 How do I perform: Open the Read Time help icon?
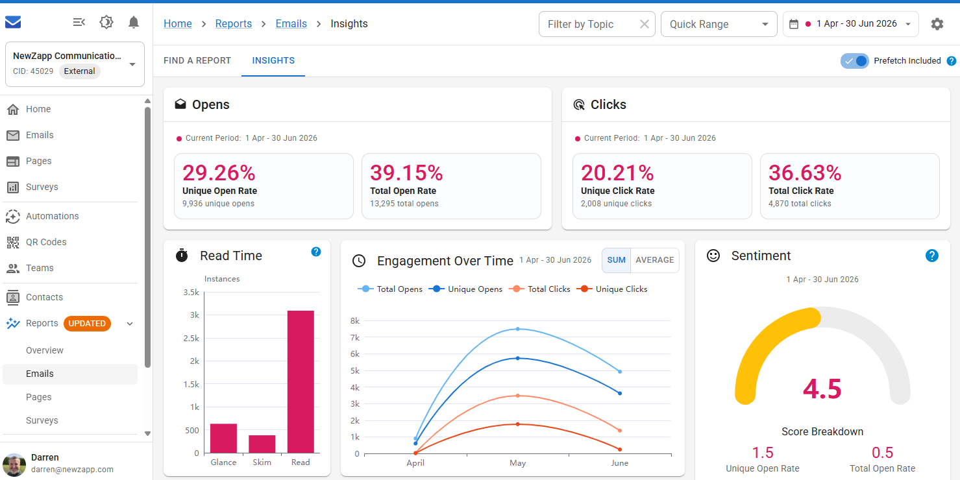coord(316,252)
